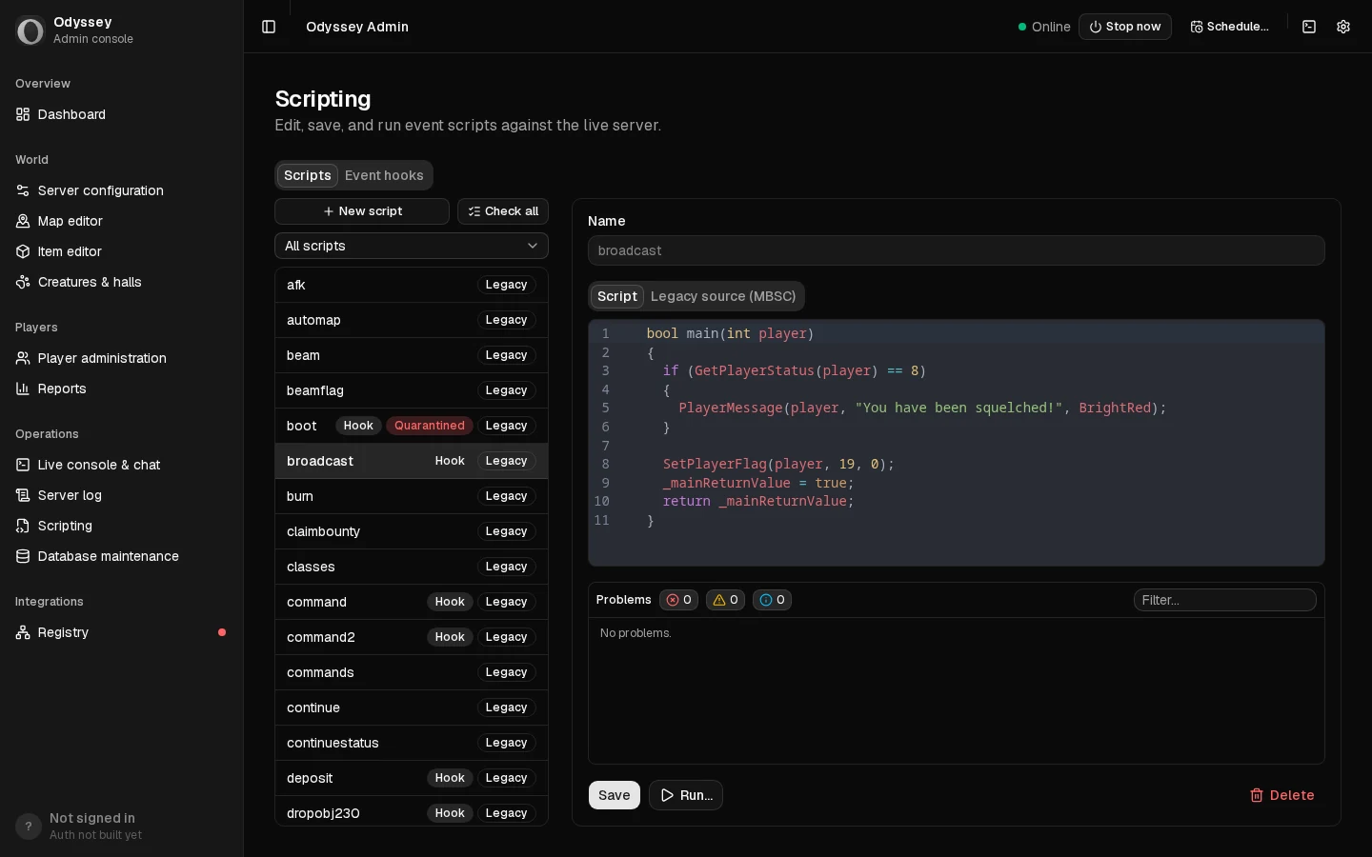Click the Map editor icon
The height and width of the screenshot is (857, 1372).
pyautogui.click(x=23, y=221)
